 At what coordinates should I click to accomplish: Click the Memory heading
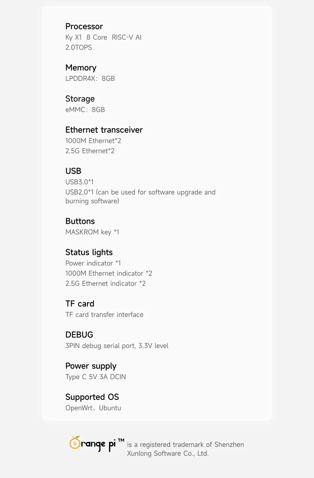[81, 68]
